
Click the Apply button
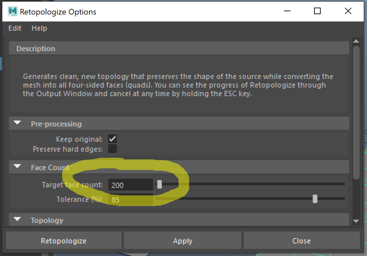click(x=182, y=240)
